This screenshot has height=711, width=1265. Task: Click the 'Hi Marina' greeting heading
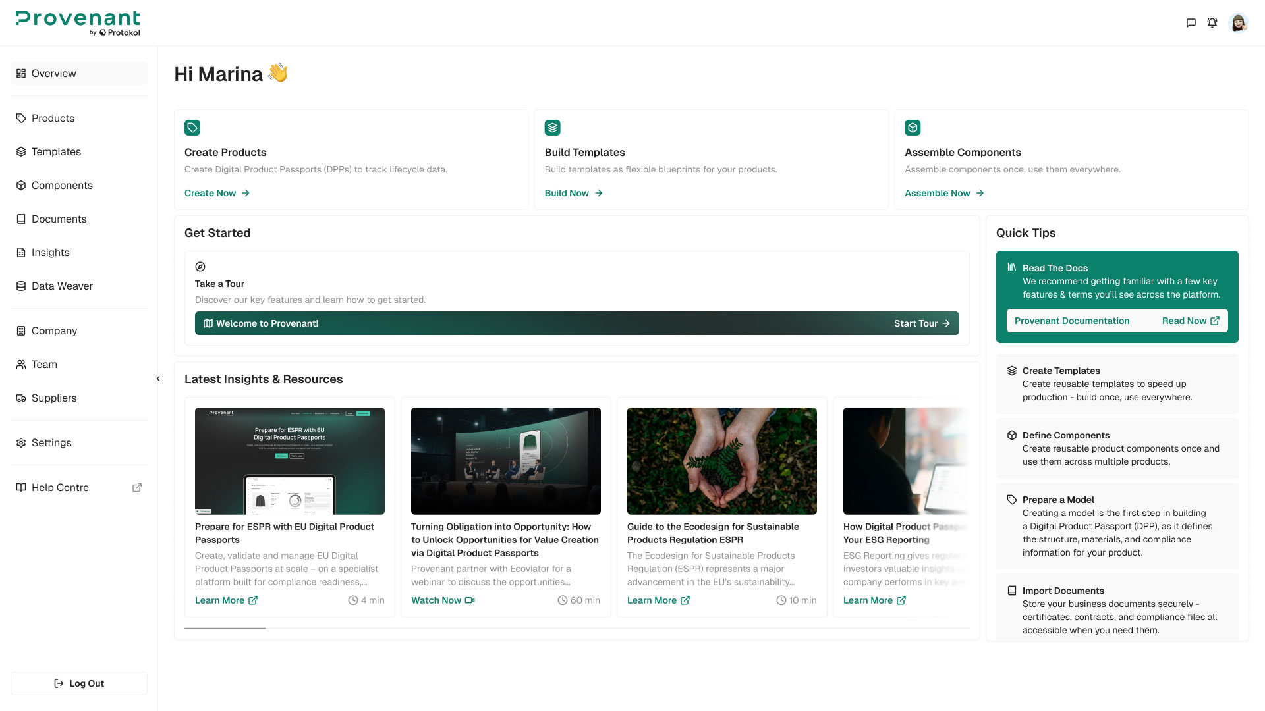click(x=231, y=74)
